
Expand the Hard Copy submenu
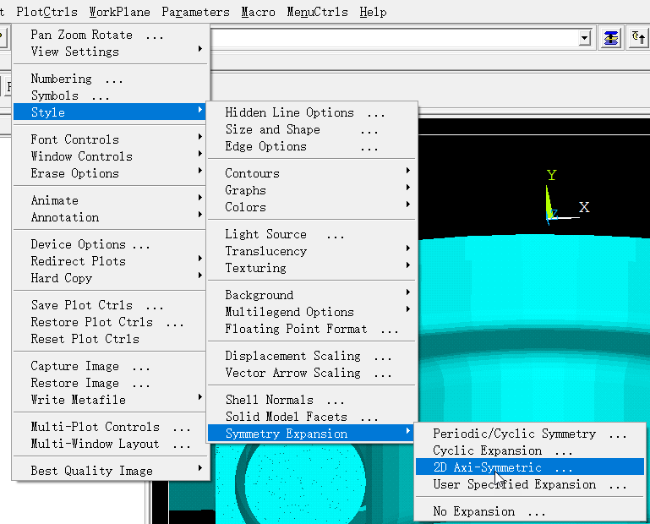(110, 278)
